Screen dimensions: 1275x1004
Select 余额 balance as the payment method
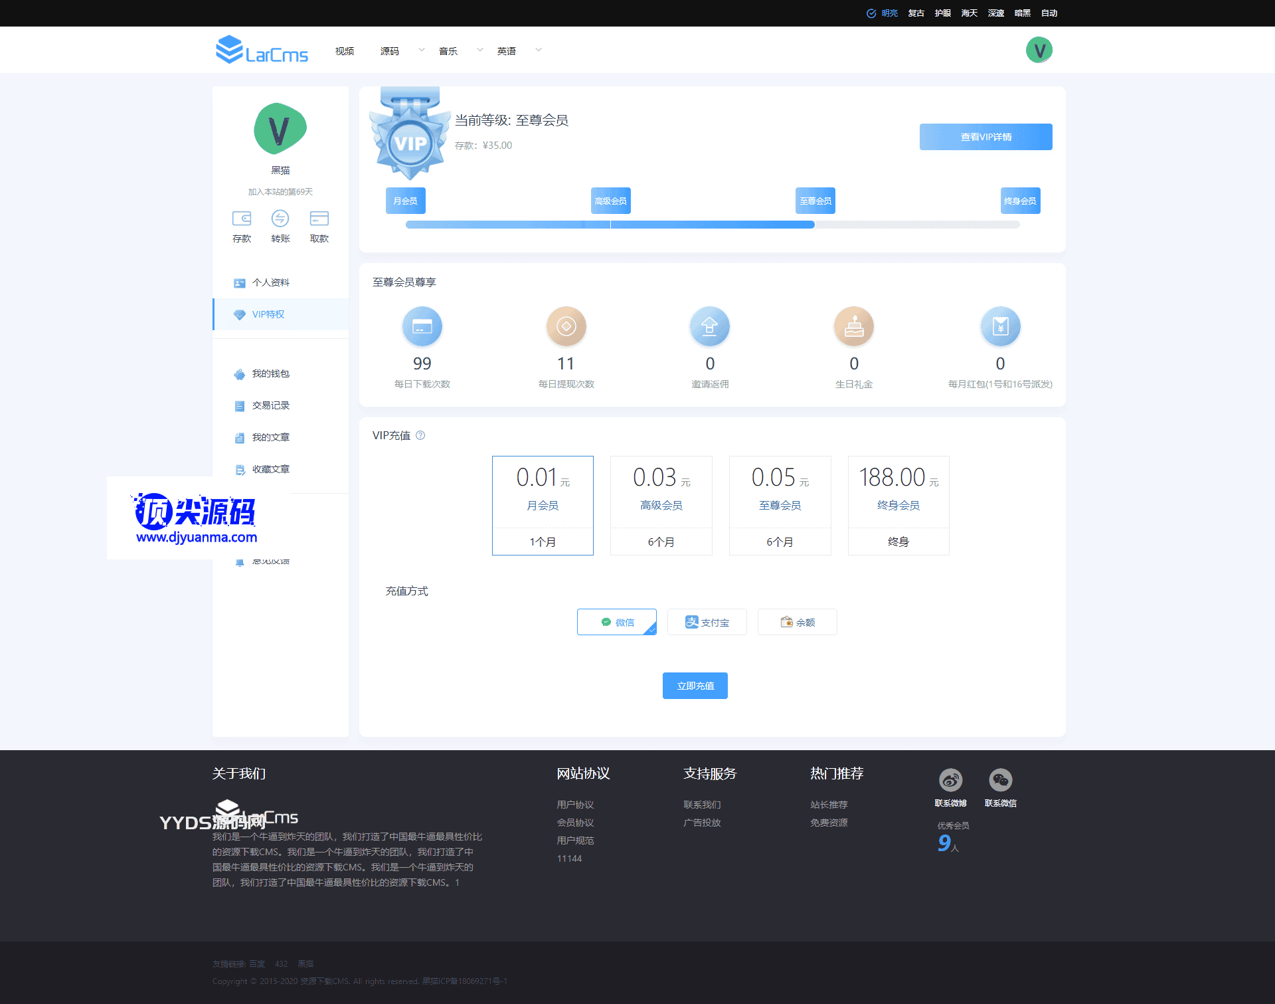pos(798,622)
